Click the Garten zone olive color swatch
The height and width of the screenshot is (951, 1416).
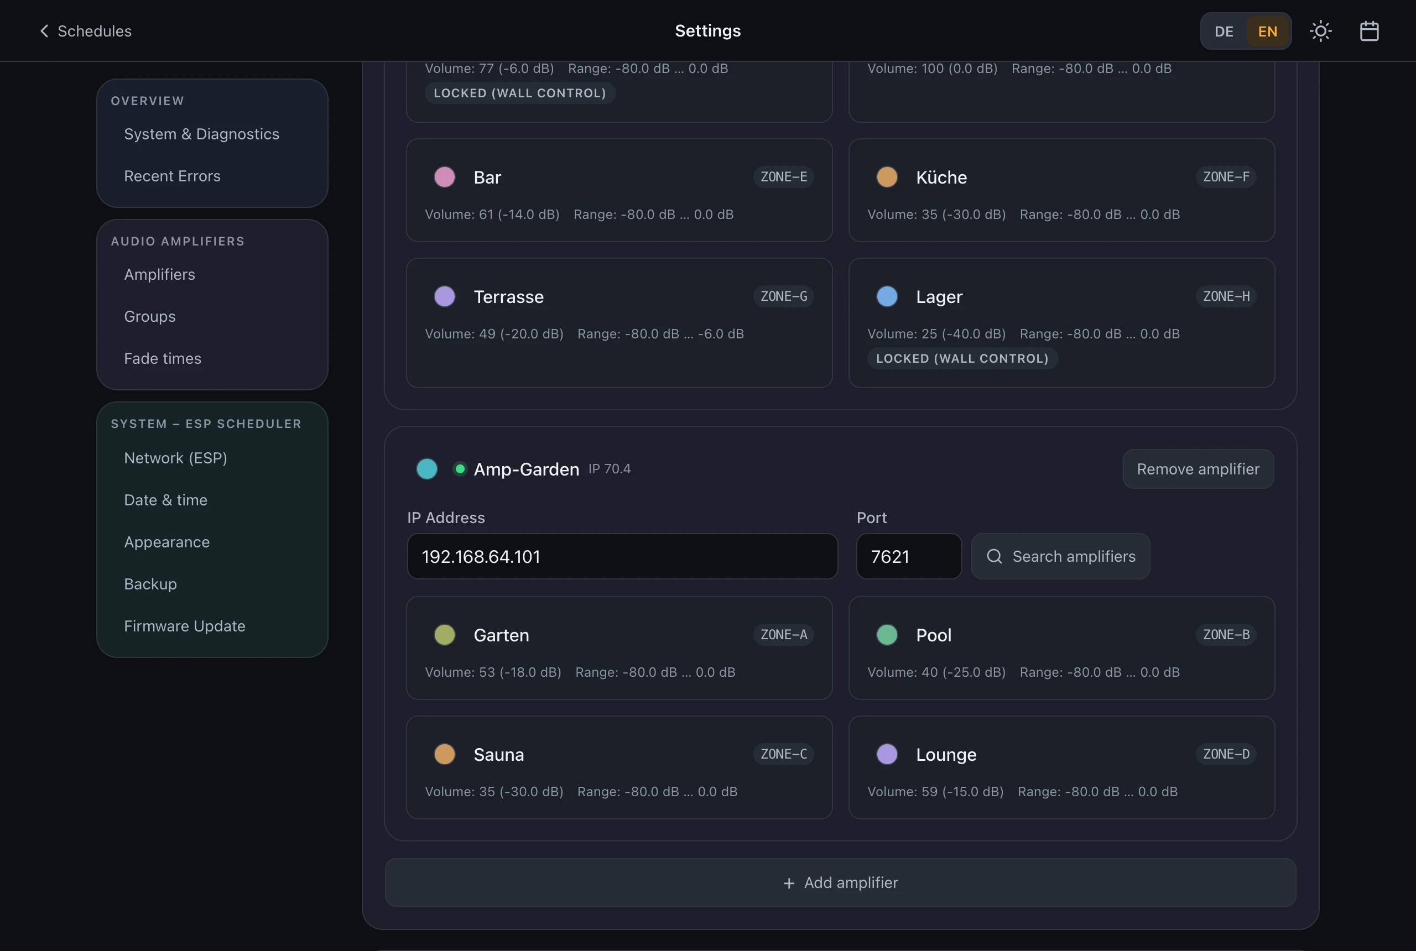445,635
